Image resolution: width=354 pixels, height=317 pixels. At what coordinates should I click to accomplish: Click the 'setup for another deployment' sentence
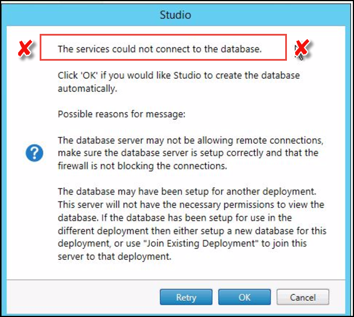pos(187,191)
